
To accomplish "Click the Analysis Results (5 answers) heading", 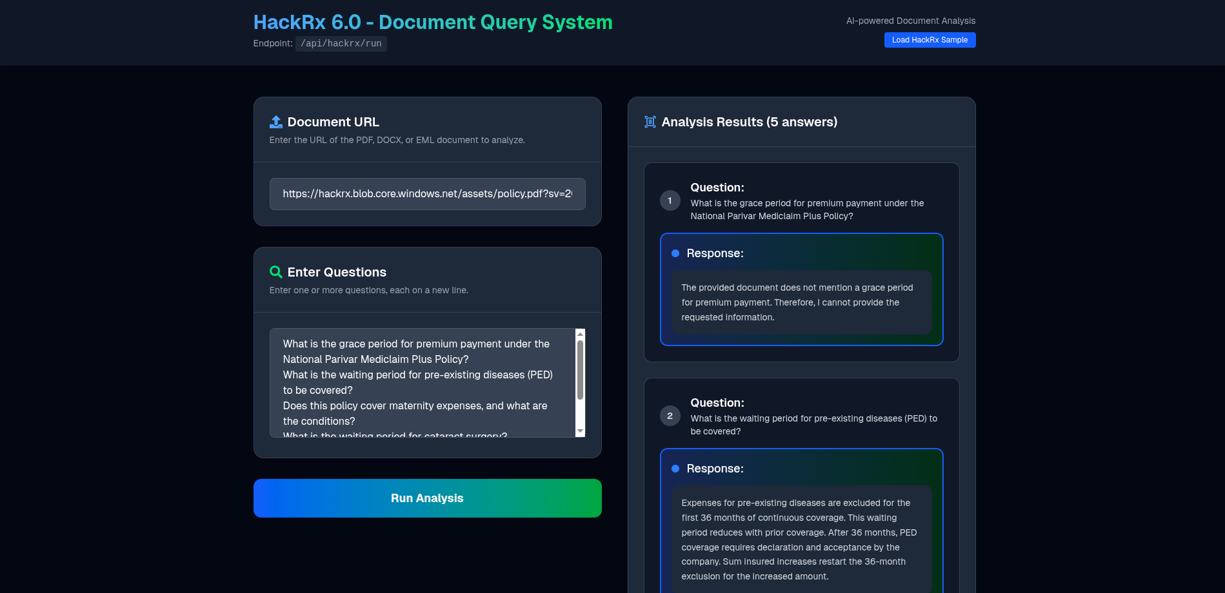I will 750,122.
